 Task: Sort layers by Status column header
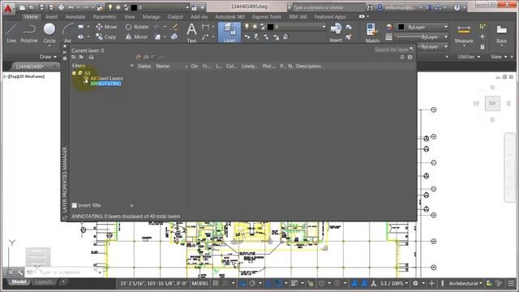click(144, 67)
